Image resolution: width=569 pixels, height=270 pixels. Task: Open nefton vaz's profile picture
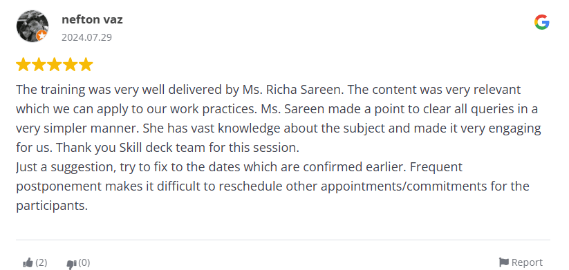32,26
